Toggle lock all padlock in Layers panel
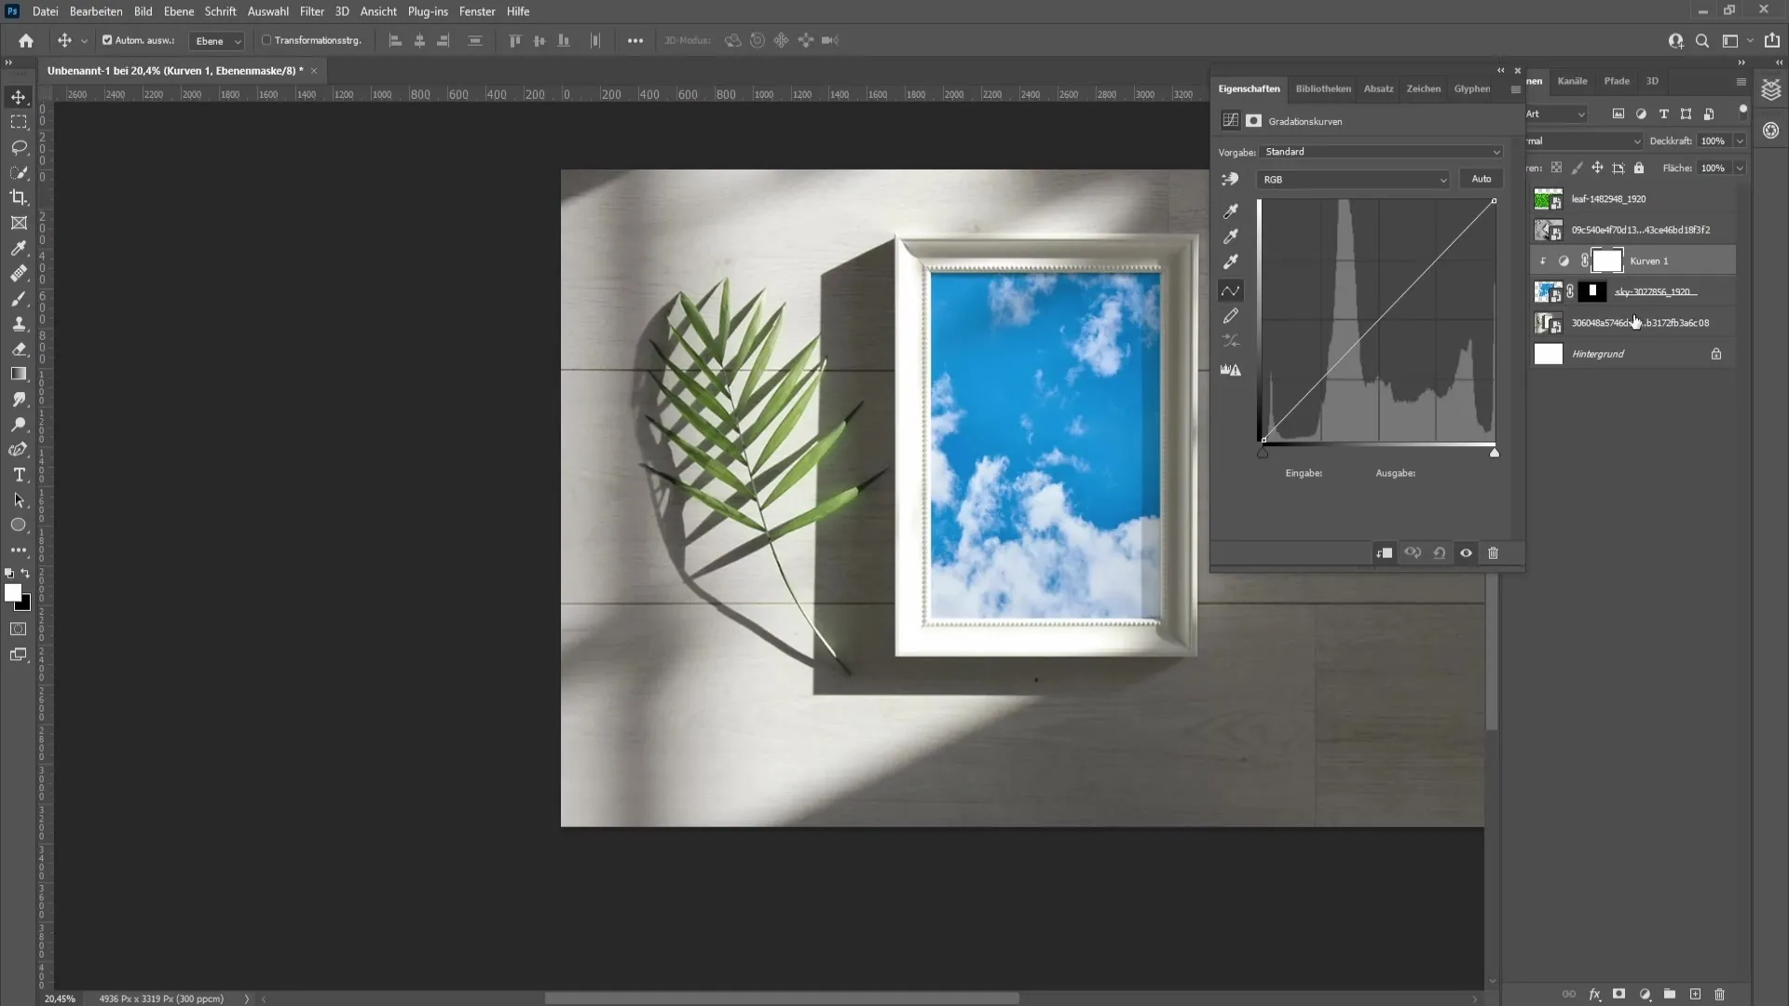Image resolution: width=1789 pixels, height=1006 pixels. [x=1639, y=168]
